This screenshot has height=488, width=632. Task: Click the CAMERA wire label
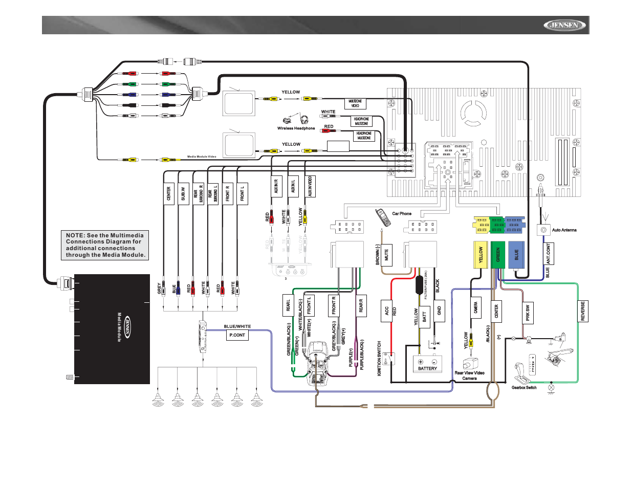pos(476,307)
